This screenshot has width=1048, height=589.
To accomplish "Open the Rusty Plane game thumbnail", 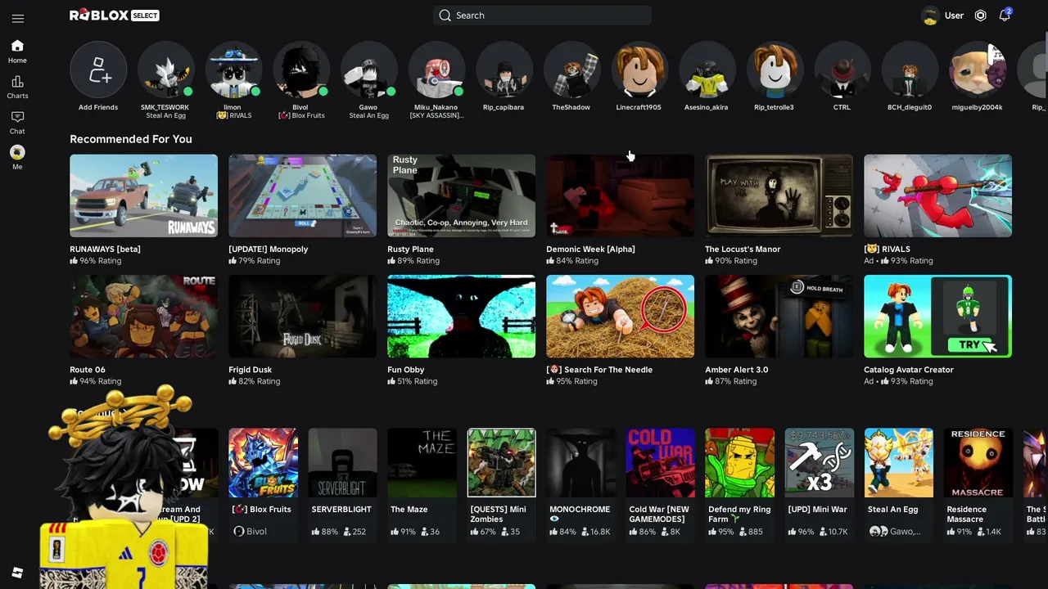I will coord(461,196).
